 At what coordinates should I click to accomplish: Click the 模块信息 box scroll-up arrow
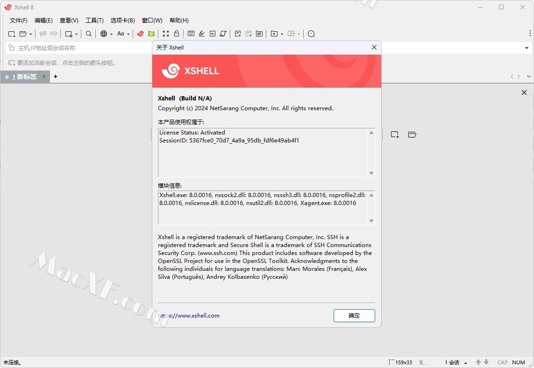click(x=371, y=195)
